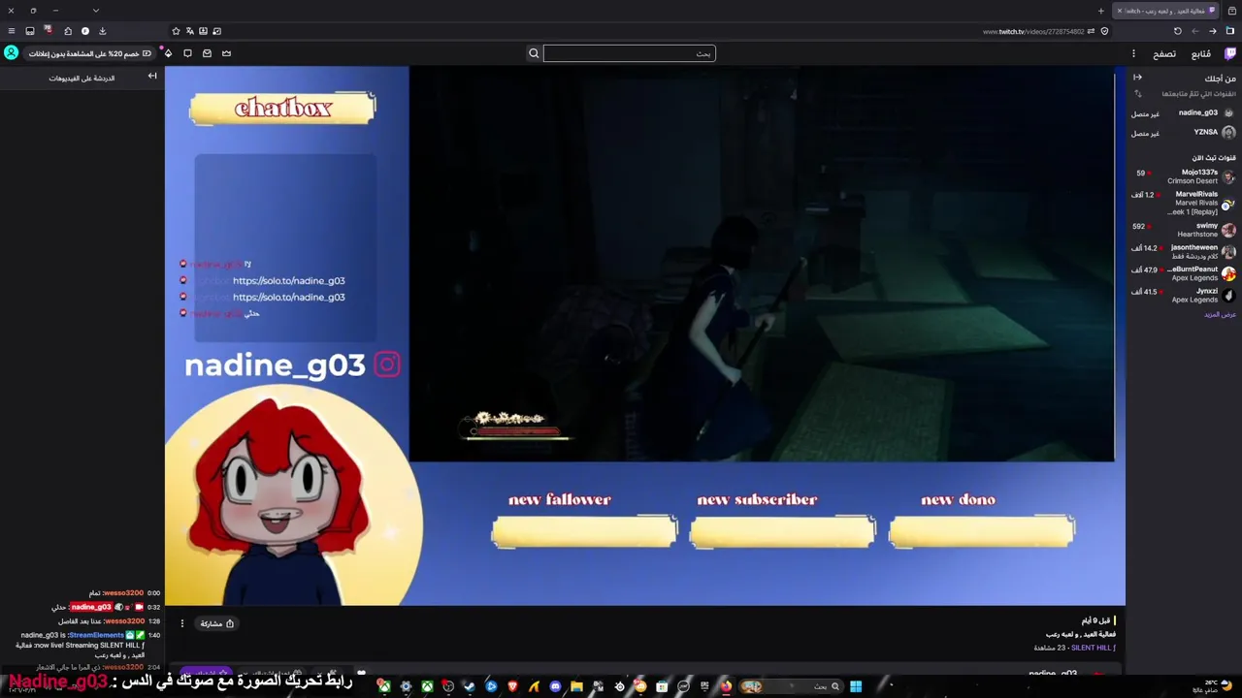The height and width of the screenshot is (698, 1242).
Task: Open Prime loot crown icon
Action: point(226,53)
